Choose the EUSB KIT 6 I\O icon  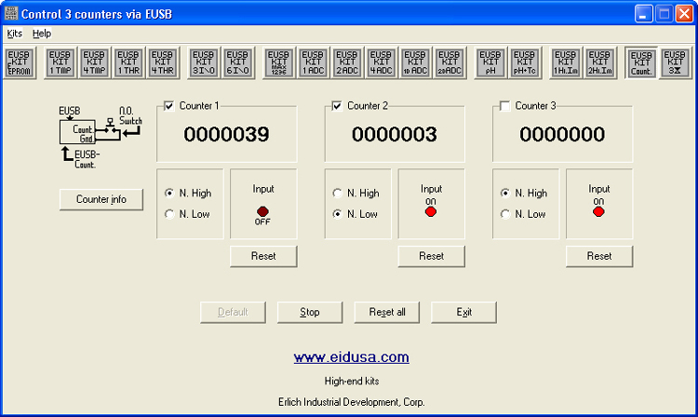pyautogui.click(x=237, y=62)
